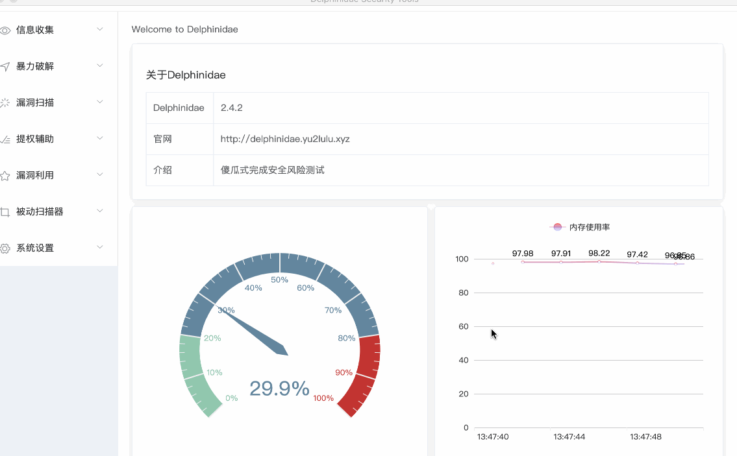This screenshot has height=456, width=737.
Task: Click the paper-plane icon beside 暴力破解
Action: 5,67
